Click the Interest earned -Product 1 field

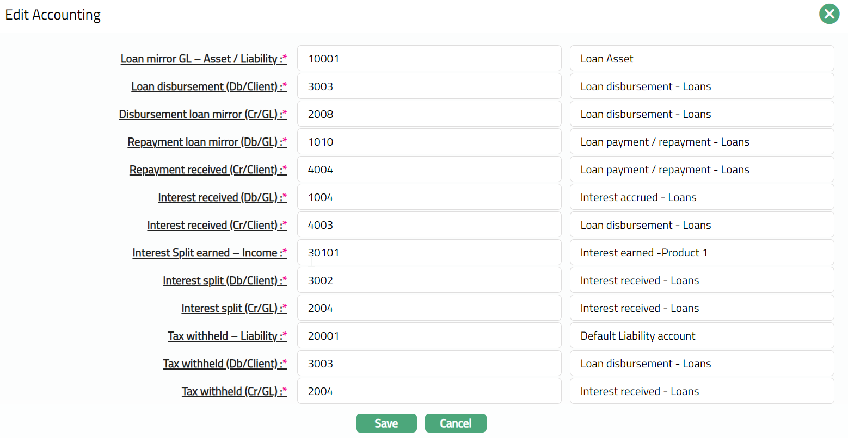tap(702, 253)
